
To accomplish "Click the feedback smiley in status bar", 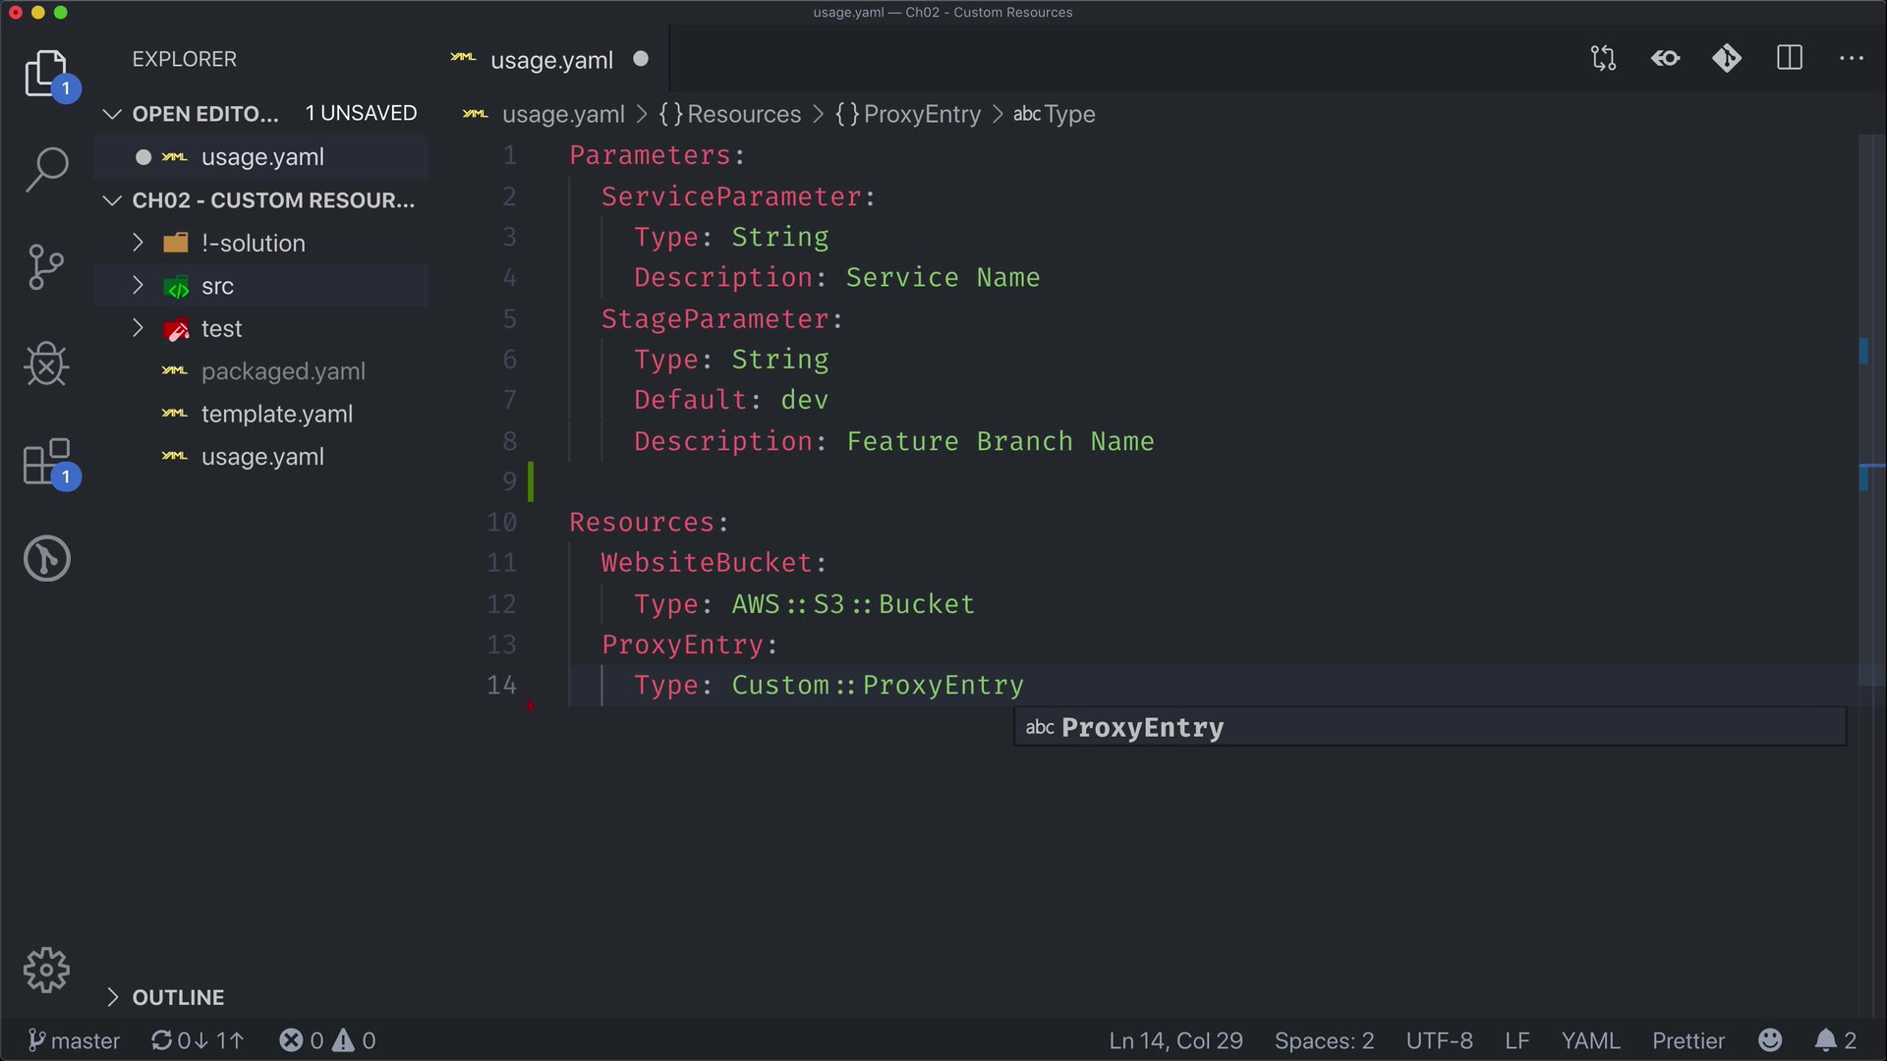I will pos(1770,1040).
